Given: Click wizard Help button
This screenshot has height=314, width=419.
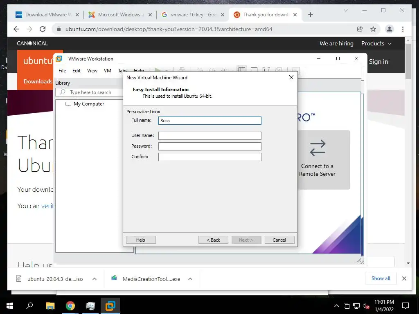Looking at the screenshot, I should click(x=141, y=240).
